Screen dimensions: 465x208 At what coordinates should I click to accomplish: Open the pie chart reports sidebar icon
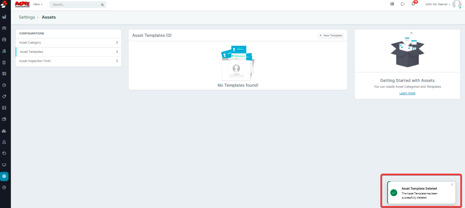coord(4,153)
